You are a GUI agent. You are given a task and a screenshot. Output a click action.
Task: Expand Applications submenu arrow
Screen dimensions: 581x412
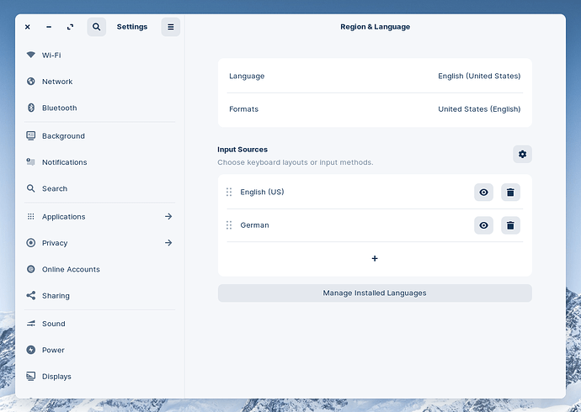coord(168,216)
